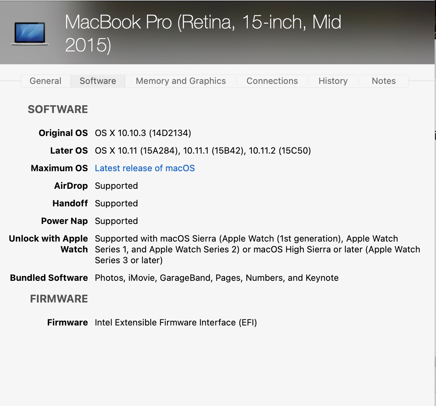
Task: Click the Firmware row label
Action: (x=68, y=322)
